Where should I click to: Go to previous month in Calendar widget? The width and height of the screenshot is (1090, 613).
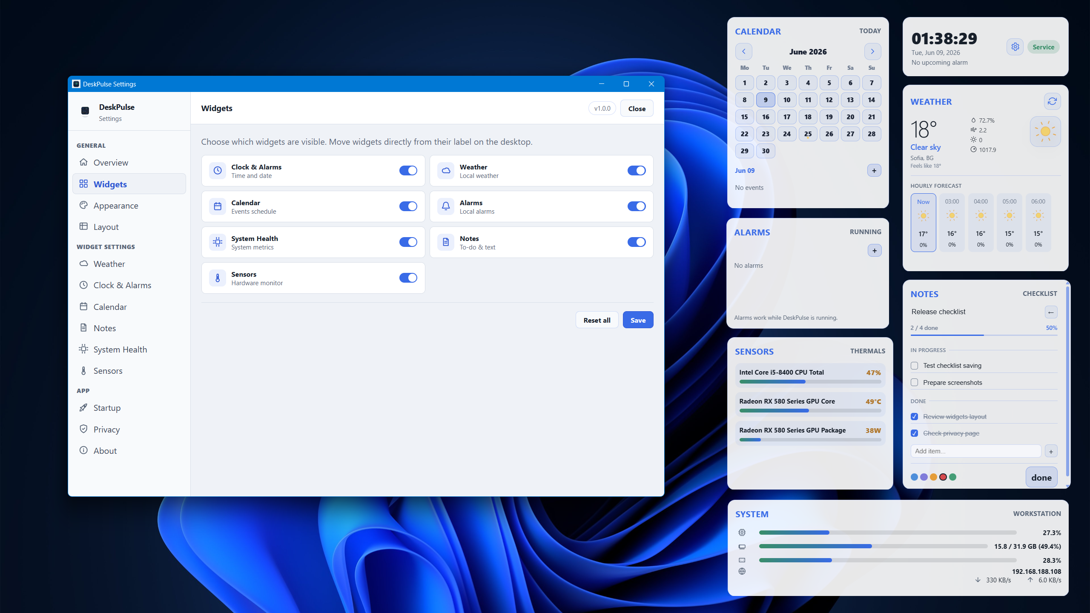[743, 52]
